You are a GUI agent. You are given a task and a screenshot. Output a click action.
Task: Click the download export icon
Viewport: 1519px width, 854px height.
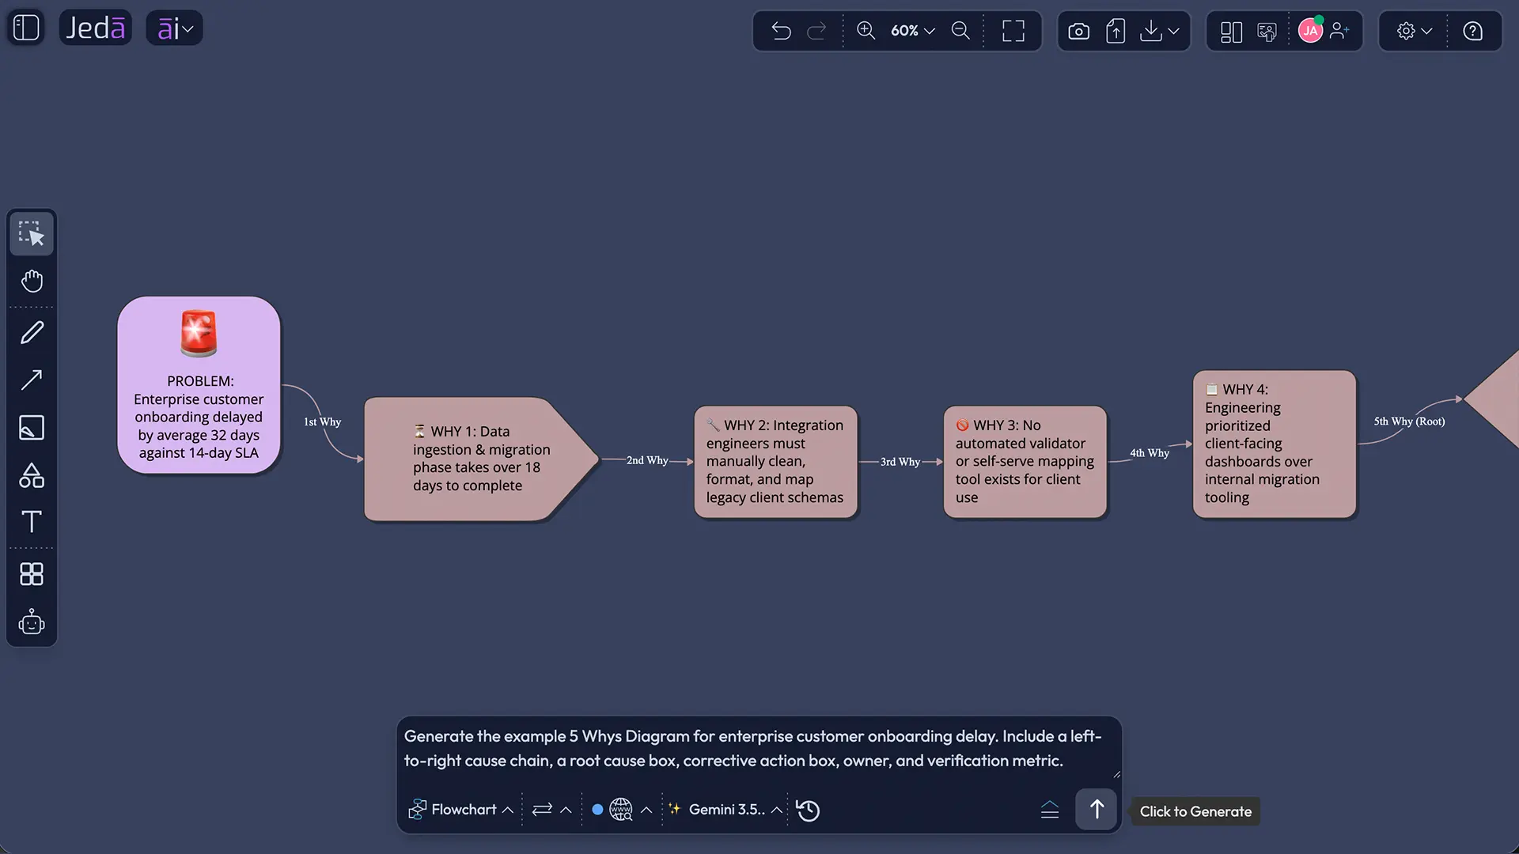1151,31
